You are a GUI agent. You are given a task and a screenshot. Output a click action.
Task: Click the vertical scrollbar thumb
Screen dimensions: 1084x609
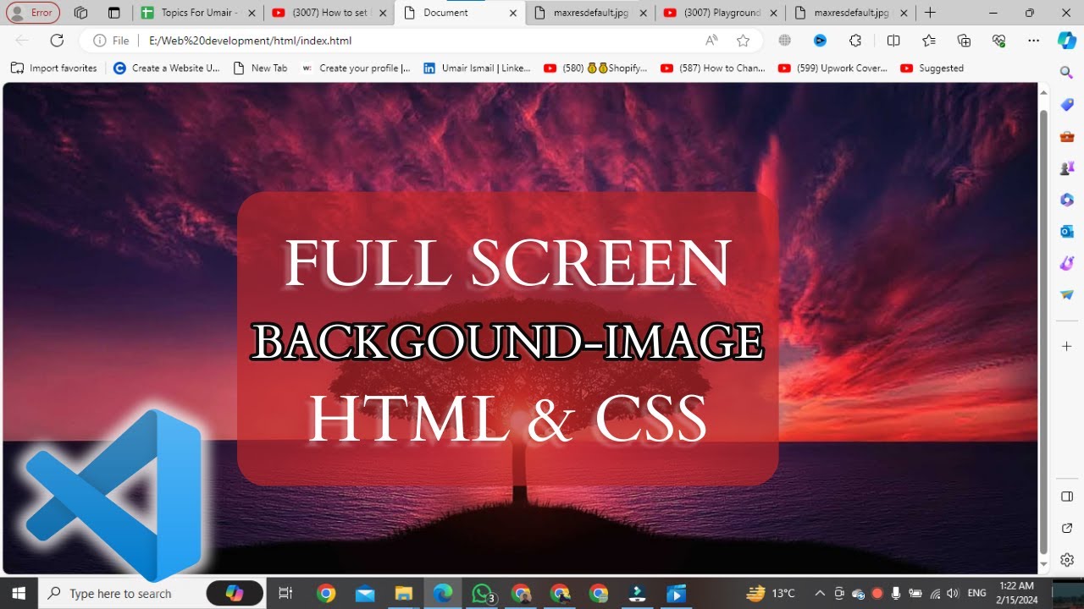pos(1043,330)
